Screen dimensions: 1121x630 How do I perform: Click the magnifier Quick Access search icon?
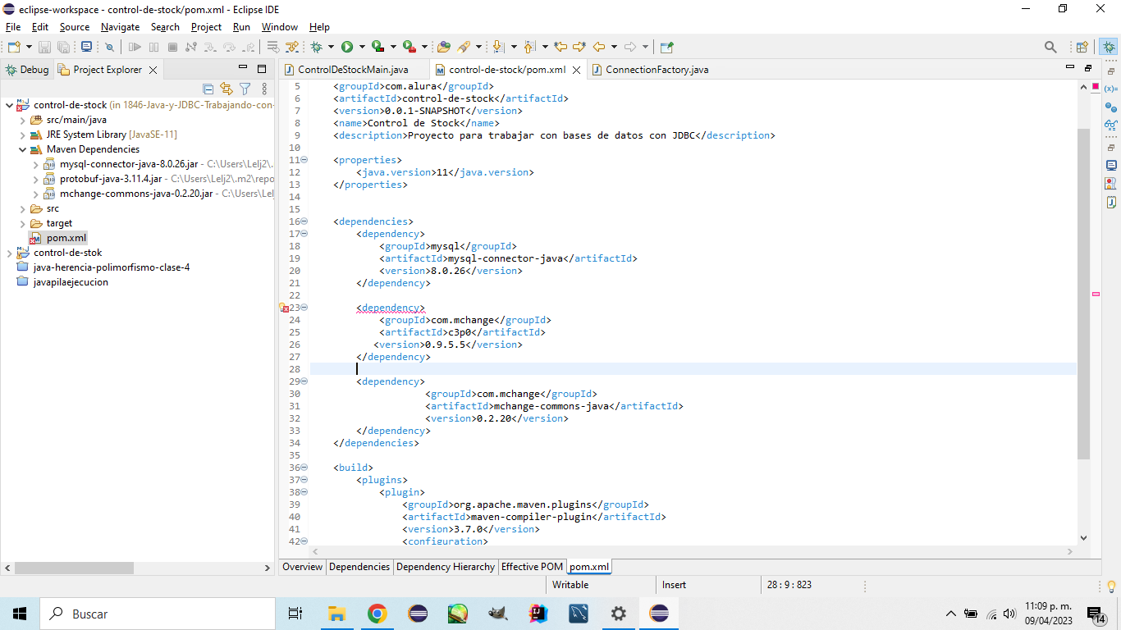click(1050, 47)
